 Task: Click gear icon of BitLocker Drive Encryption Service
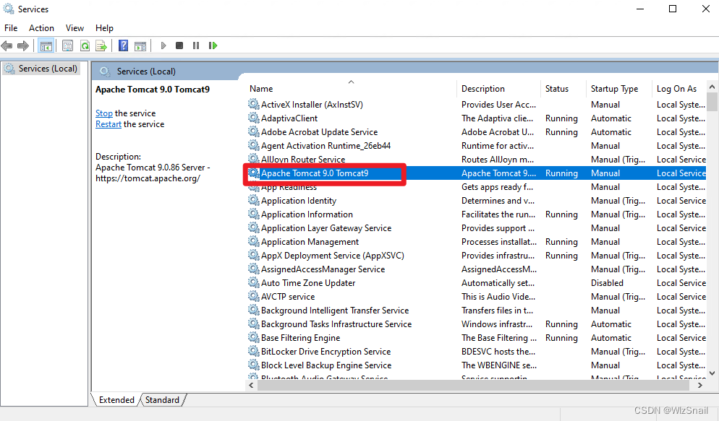pyautogui.click(x=254, y=351)
